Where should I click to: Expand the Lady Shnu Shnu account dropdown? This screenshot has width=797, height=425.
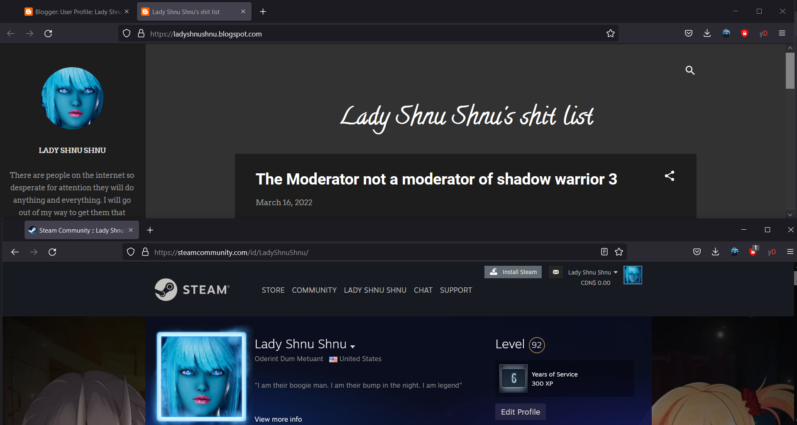coord(593,272)
